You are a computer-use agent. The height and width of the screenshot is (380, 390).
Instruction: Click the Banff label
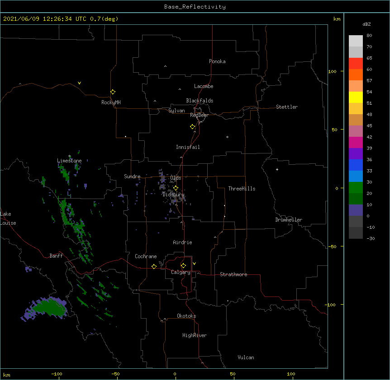pos(56,256)
